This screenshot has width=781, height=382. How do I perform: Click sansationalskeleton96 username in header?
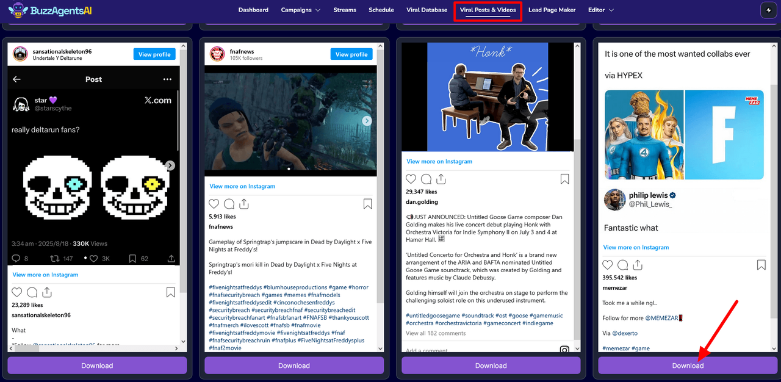pos(62,51)
